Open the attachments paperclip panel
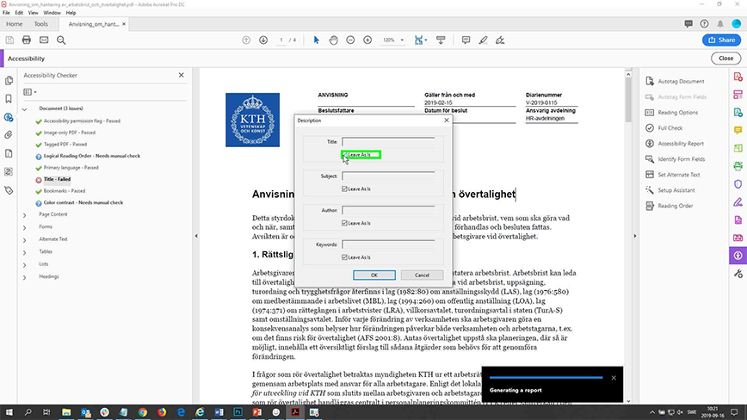747x420 pixels. point(9,135)
